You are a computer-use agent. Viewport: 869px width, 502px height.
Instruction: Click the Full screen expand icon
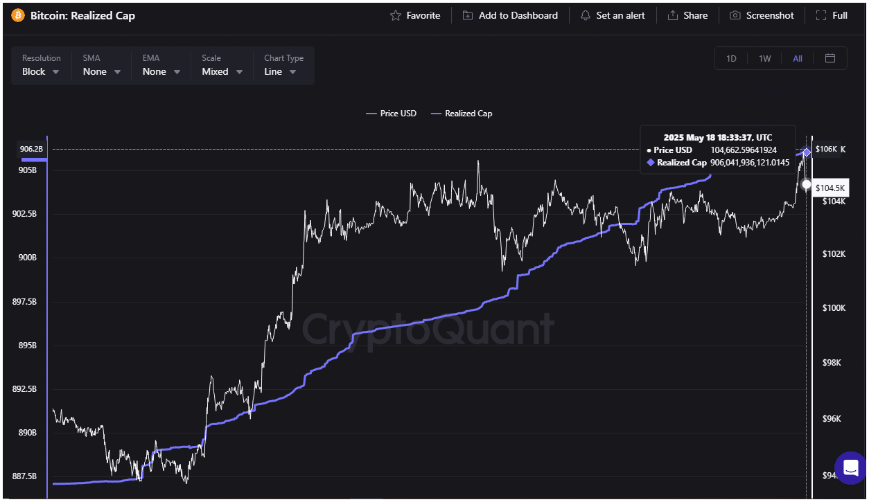tap(821, 15)
